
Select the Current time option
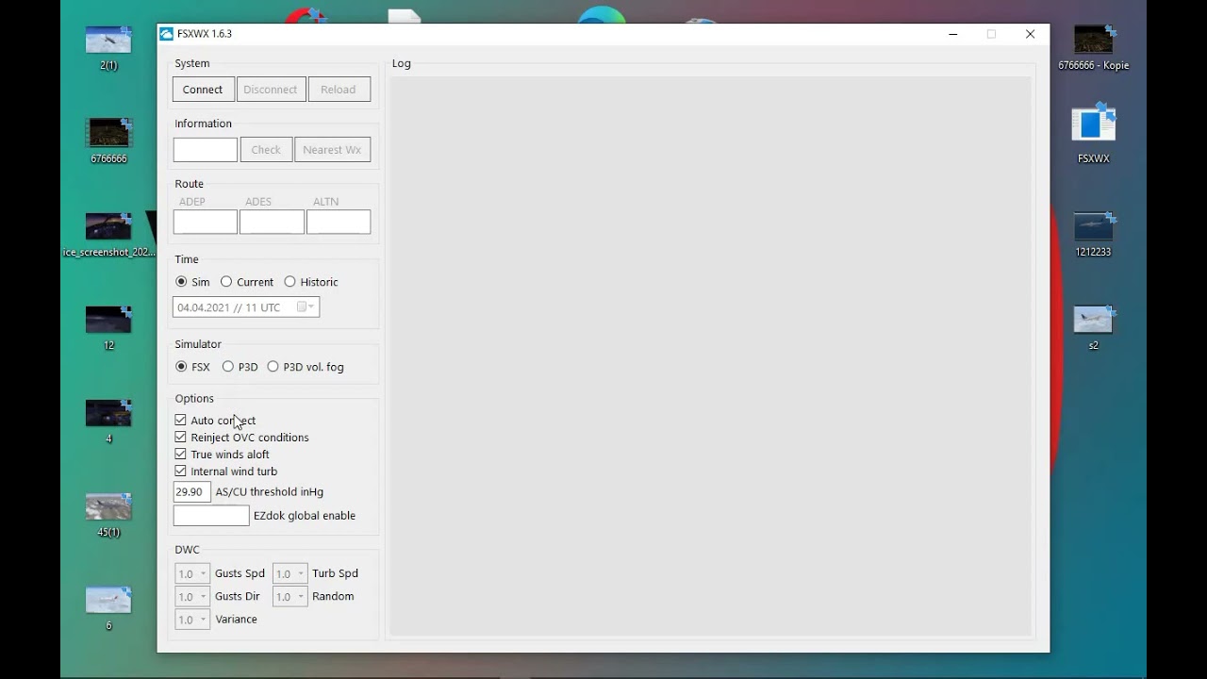point(247,282)
